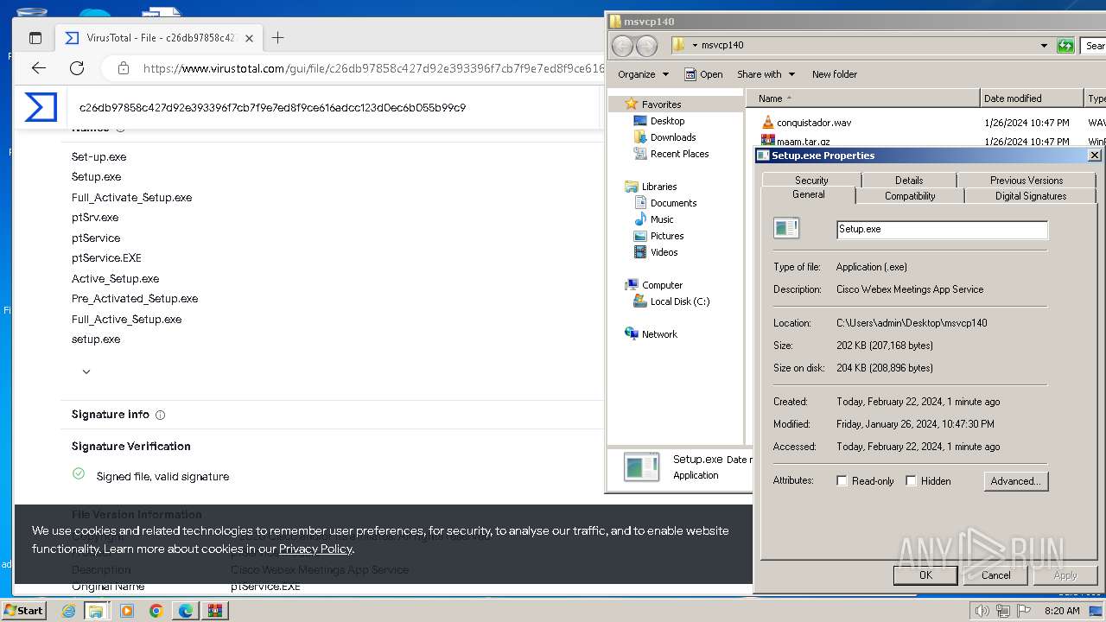Open the Privacy Policy link
Screen dimensions: 1106x622
pos(315,549)
